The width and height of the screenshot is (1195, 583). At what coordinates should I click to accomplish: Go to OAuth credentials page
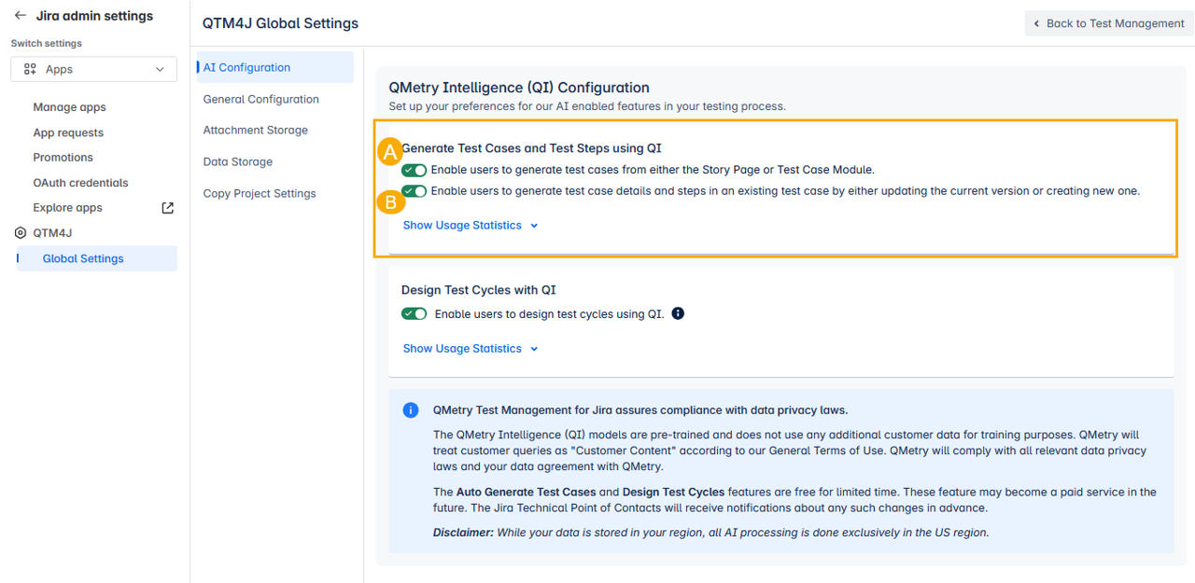pyautogui.click(x=80, y=183)
